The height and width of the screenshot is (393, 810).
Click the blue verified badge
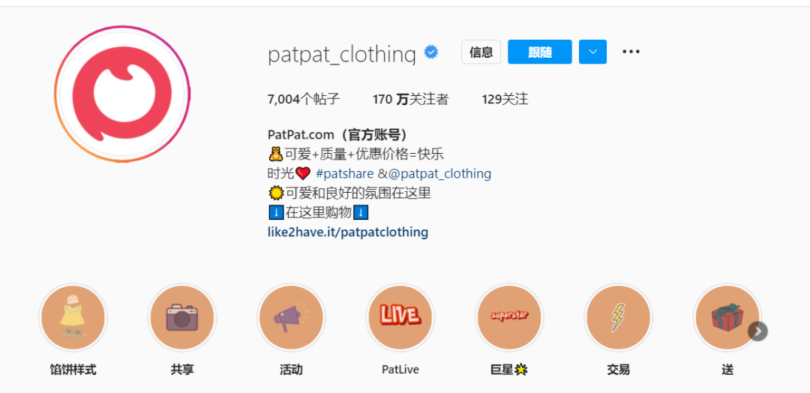pos(431,52)
